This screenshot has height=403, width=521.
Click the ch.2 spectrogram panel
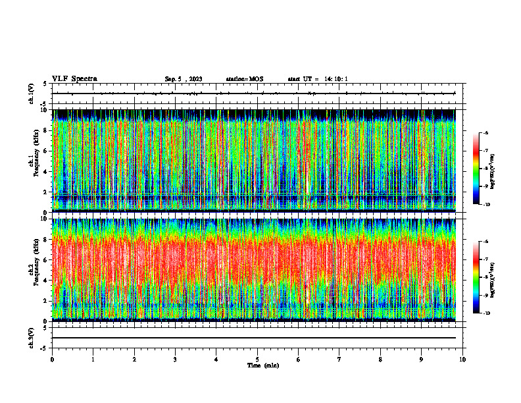(254, 270)
